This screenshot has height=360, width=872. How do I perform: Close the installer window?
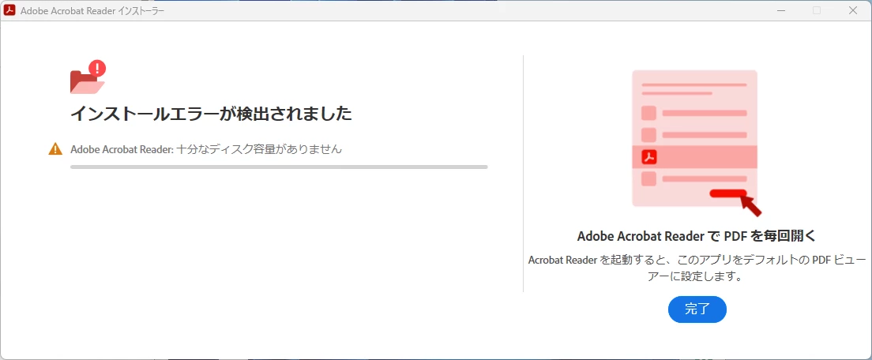pos(852,10)
